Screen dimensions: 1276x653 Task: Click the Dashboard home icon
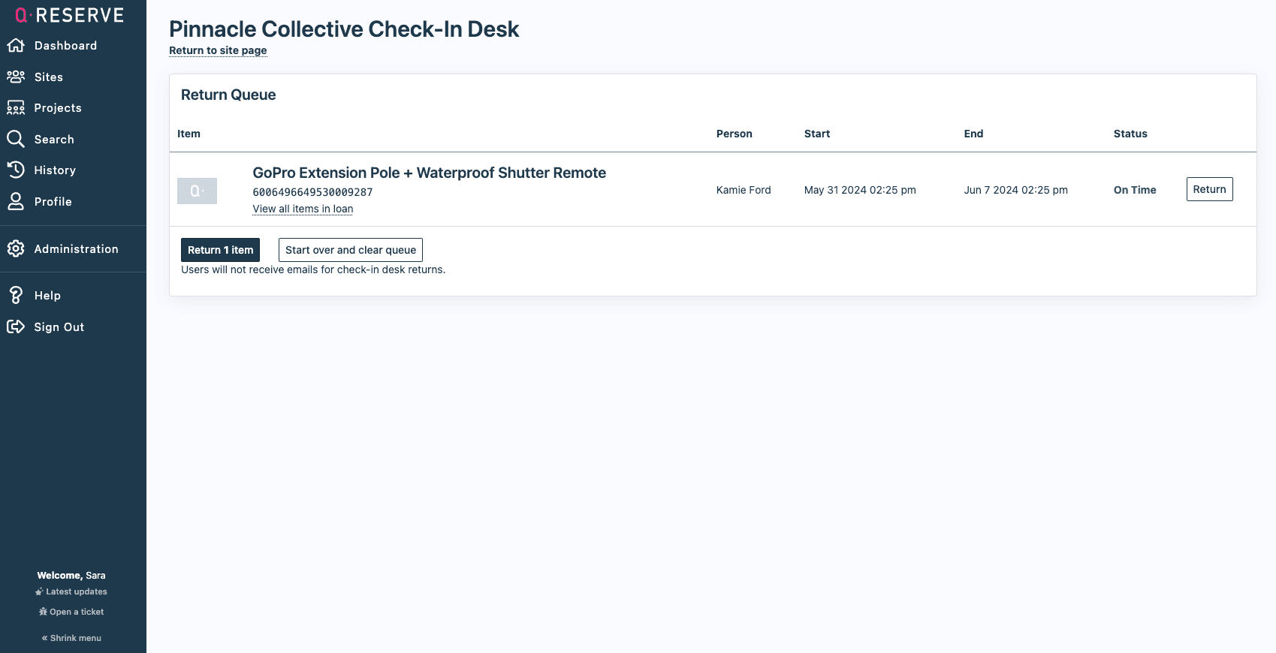pos(16,46)
